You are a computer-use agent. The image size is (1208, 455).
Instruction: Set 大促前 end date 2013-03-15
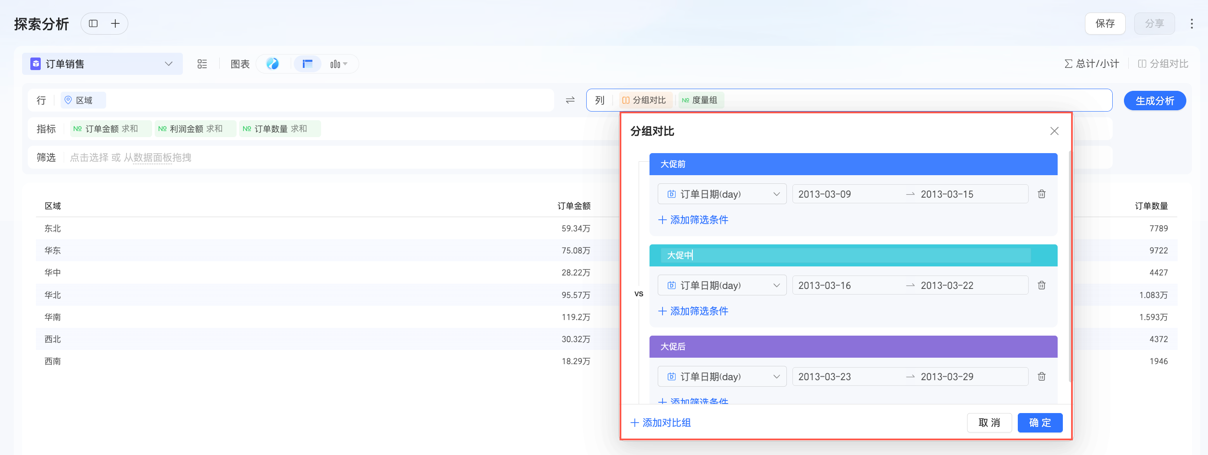[x=946, y=194]
